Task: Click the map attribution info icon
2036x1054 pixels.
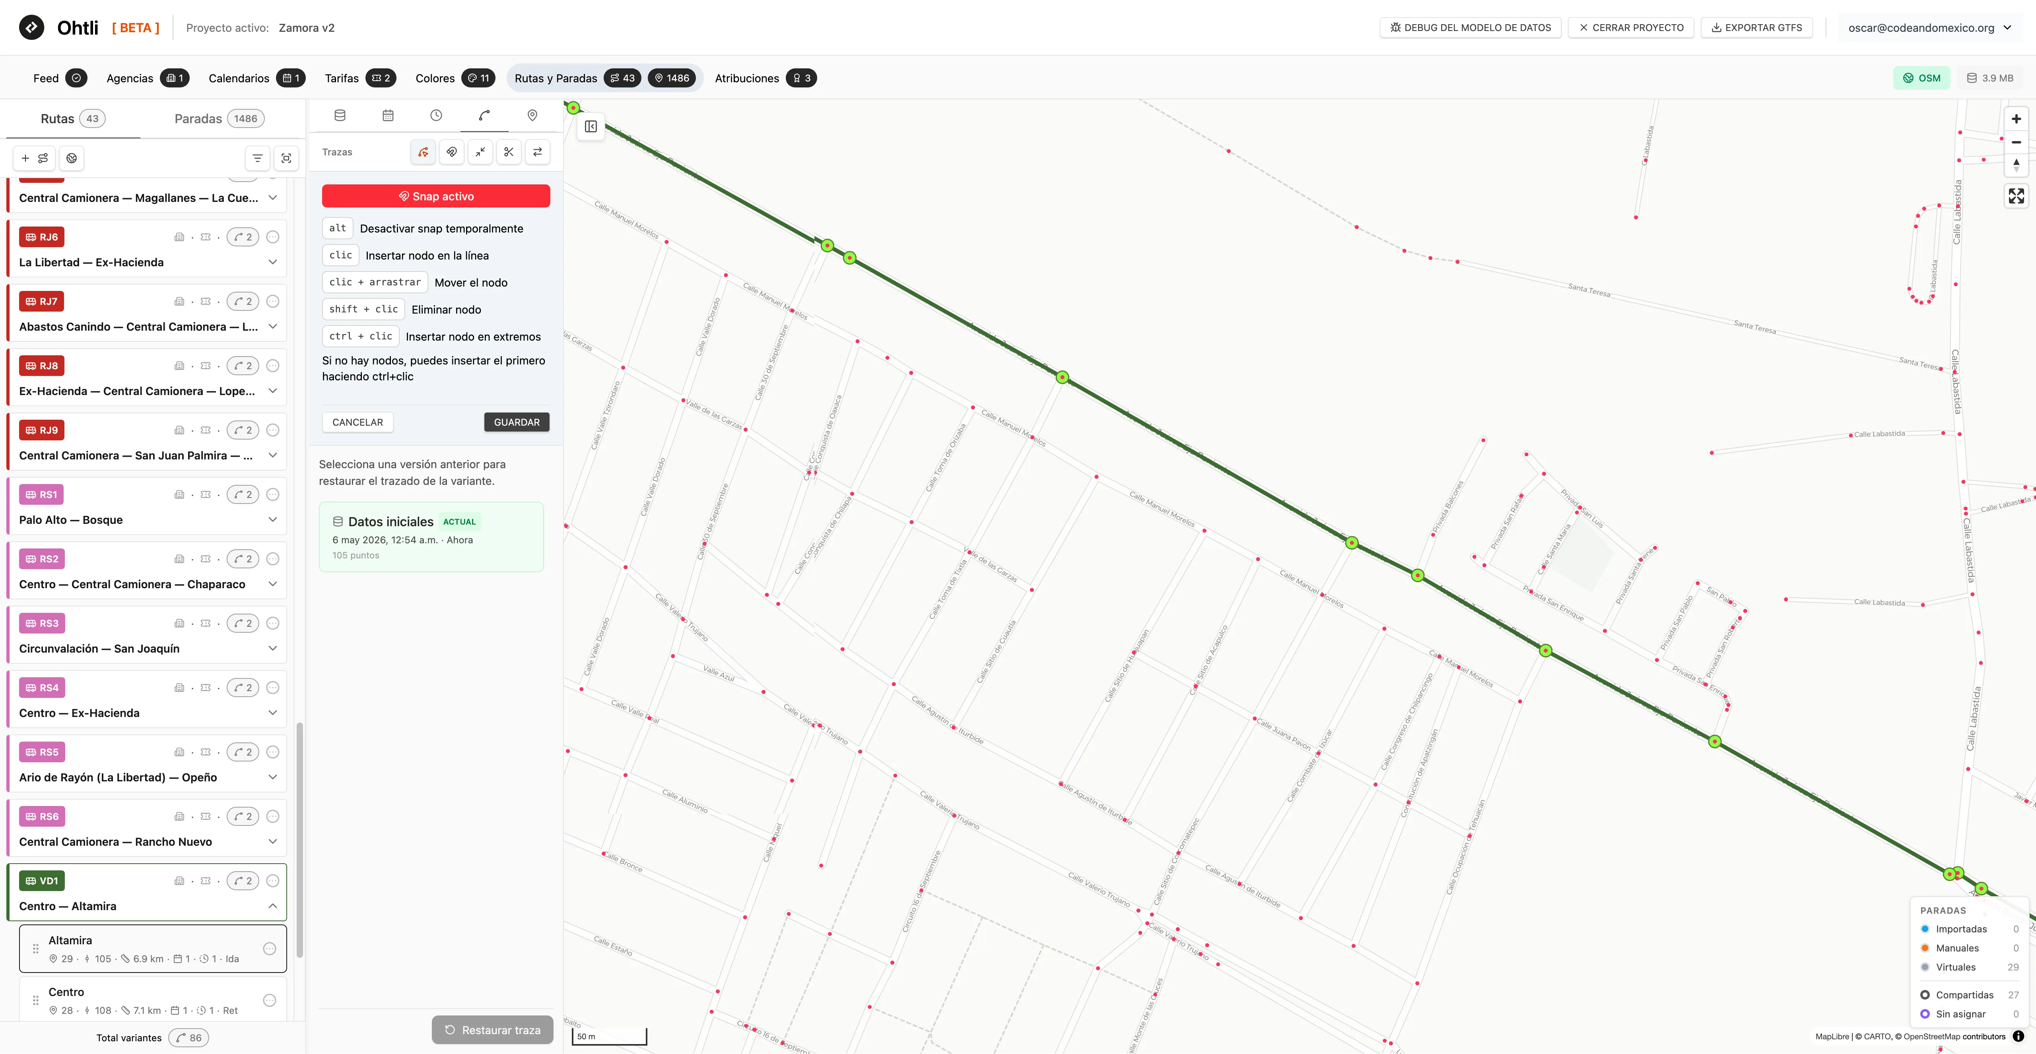Action: (x=2018, y=1036)
